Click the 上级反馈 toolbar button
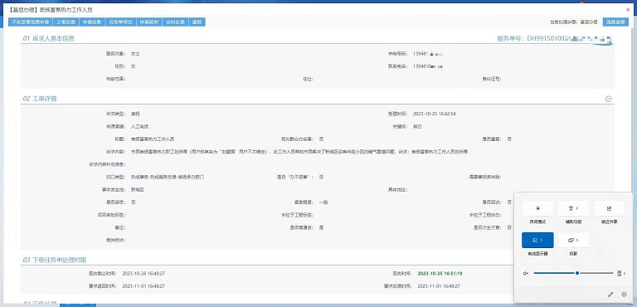The image size is (637, 307). pos(66,22)
